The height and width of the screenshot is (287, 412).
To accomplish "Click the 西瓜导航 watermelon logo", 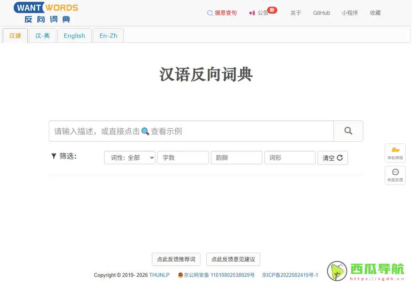I will [x=337, y=271].
